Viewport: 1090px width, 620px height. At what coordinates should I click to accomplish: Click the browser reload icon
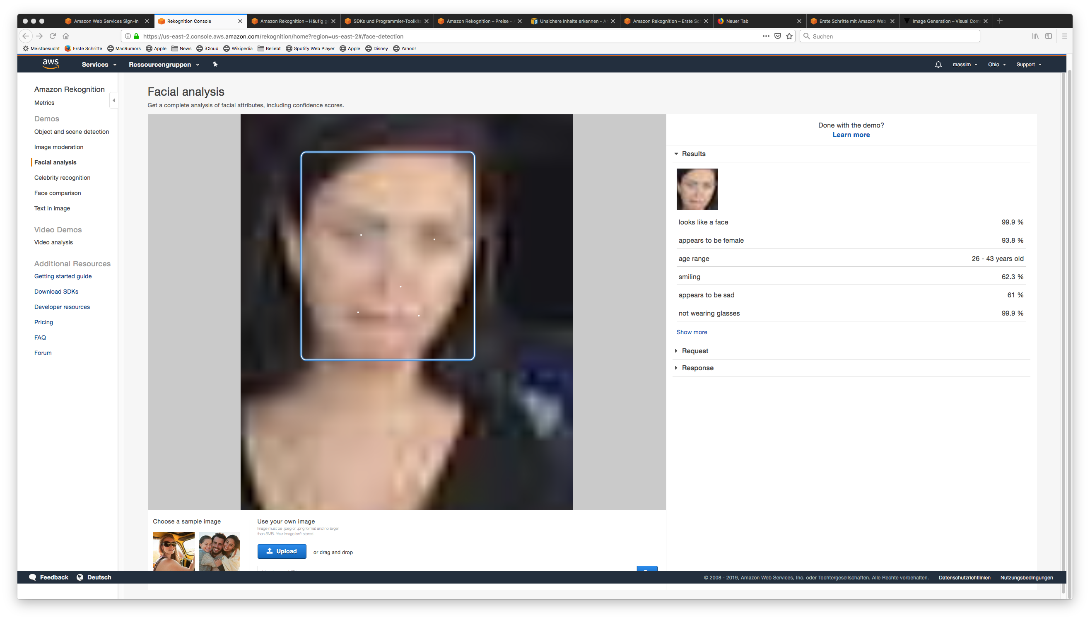(x=53, y=36)
